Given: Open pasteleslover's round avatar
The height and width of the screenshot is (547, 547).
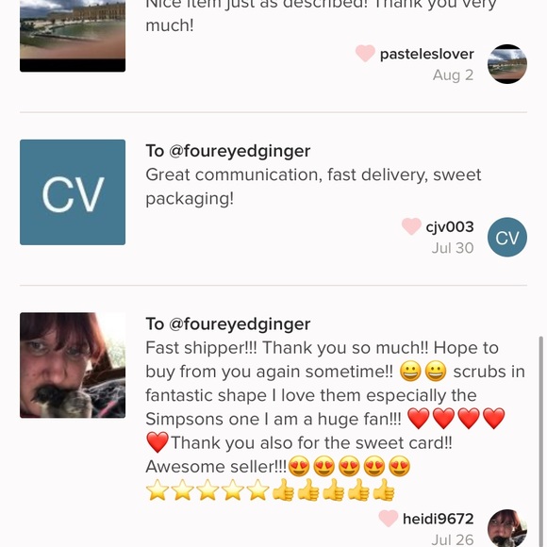Looking at the screenshot, I should (x=506, y=64).
